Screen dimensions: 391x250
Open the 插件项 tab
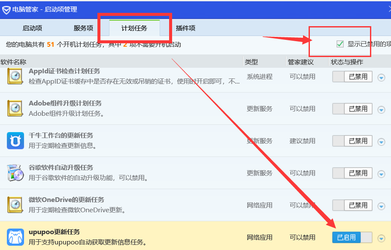(185, 28)
